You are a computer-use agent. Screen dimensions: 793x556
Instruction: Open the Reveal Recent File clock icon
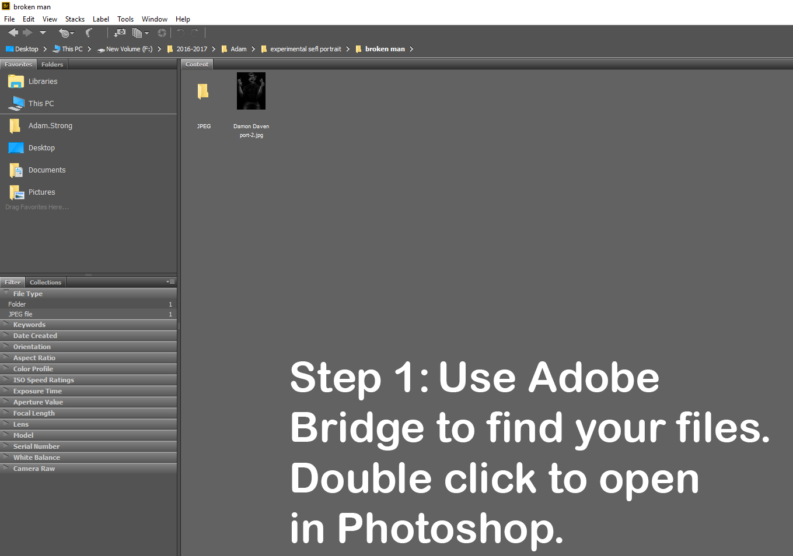tap(65, 33)
